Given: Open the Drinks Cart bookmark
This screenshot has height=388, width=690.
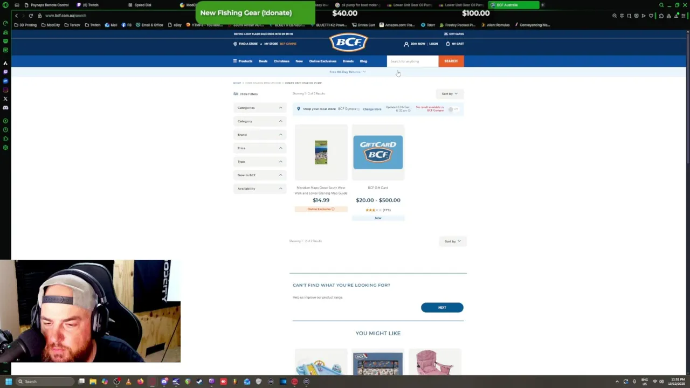Looking at the screenshot, I should click(364, 25).
